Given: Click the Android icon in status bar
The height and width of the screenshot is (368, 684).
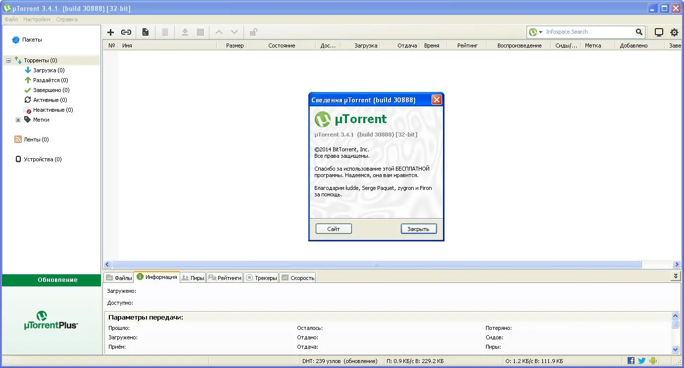Looking at the screenshot, I should (653, 361).
